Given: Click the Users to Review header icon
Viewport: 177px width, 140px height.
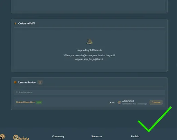Looking at the screenshot, I should [x=15, y=82].
